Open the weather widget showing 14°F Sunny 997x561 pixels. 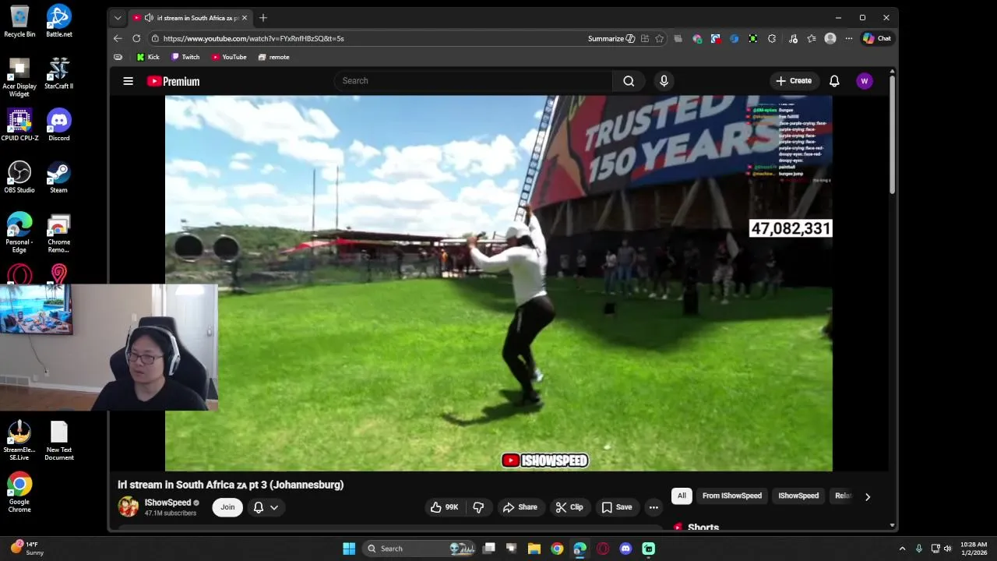point(26,549)
